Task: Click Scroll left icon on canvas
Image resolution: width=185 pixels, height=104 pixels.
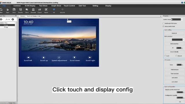Action: (x=28, y=57)
